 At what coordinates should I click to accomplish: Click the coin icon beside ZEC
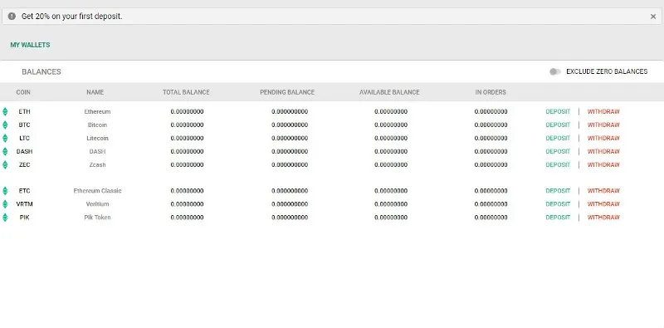click(5, 164)
